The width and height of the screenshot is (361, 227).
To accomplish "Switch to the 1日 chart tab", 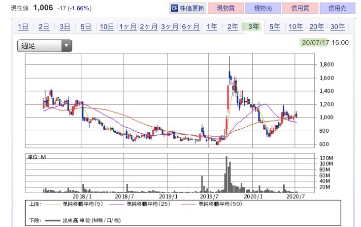I will [x=23, y=27].
